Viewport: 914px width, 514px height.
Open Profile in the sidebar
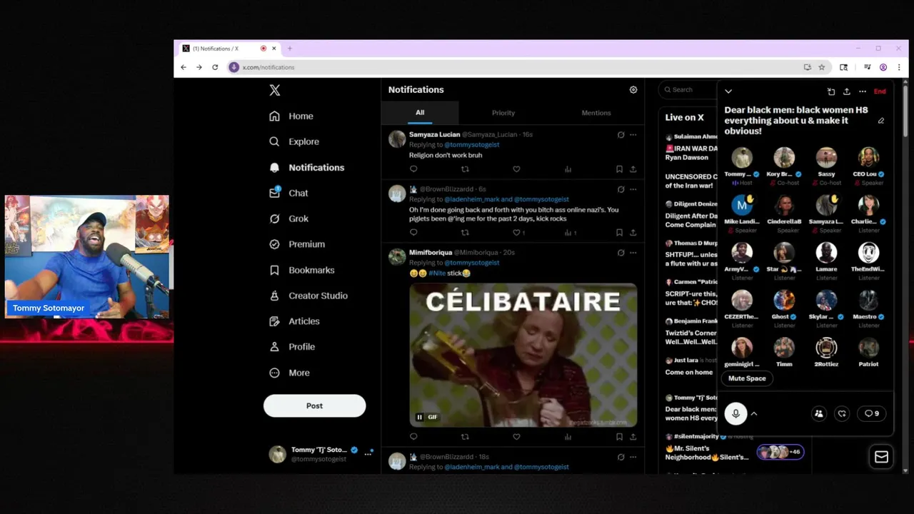pos(291,347)
